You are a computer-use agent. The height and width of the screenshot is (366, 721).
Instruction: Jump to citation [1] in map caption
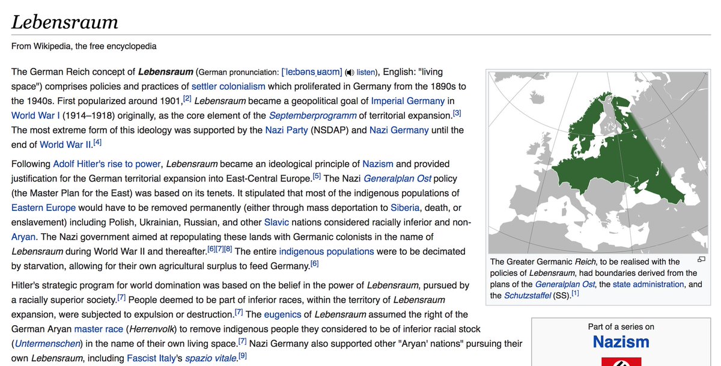coord(575,293)
